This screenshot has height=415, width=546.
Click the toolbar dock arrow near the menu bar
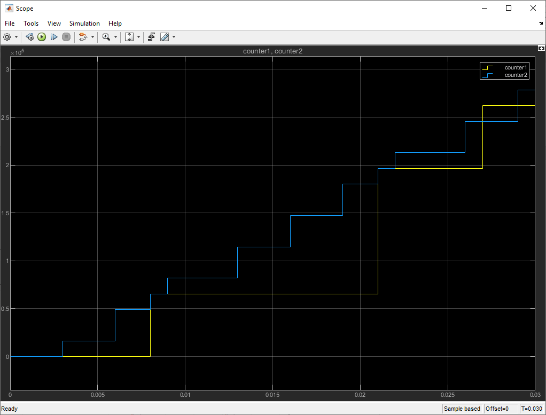[x=541, y=24]
